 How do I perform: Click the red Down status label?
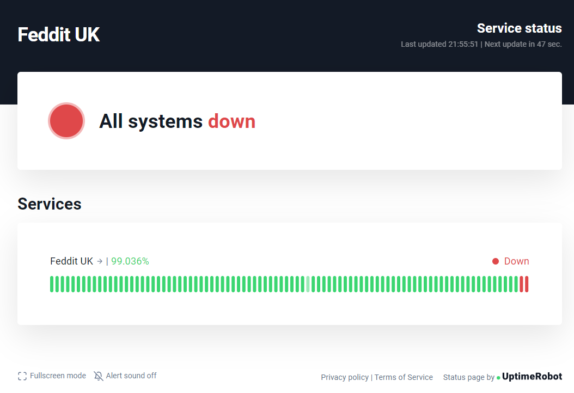(x=516, y=261)
